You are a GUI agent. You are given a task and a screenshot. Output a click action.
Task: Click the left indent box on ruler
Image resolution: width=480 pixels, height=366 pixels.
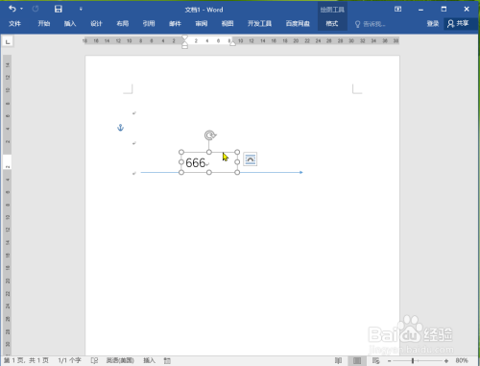point(184,47)
